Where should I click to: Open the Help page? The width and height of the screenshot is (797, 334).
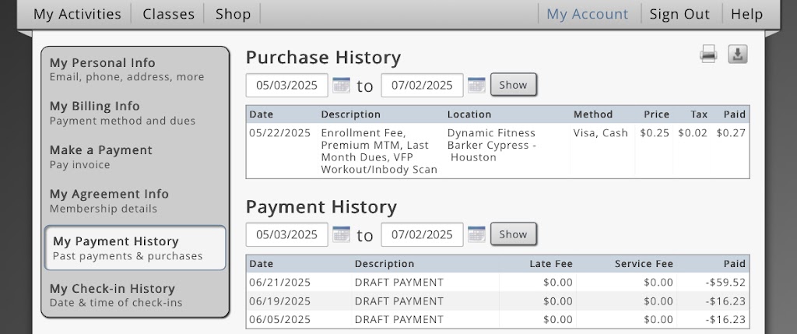point(746,14)
